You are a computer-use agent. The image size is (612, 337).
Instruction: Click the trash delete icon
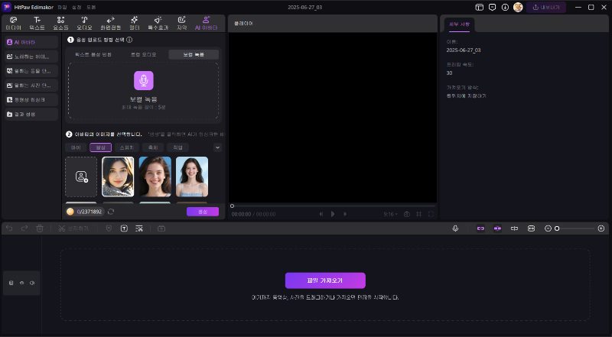pyautogui.click(x=40, y=228)
